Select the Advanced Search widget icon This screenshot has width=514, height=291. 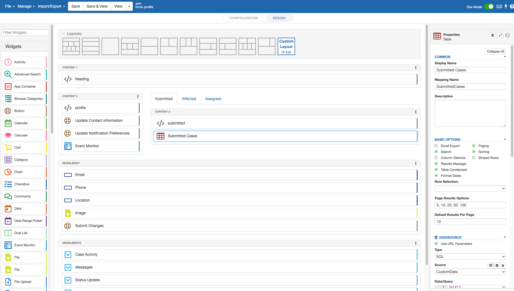8,74
